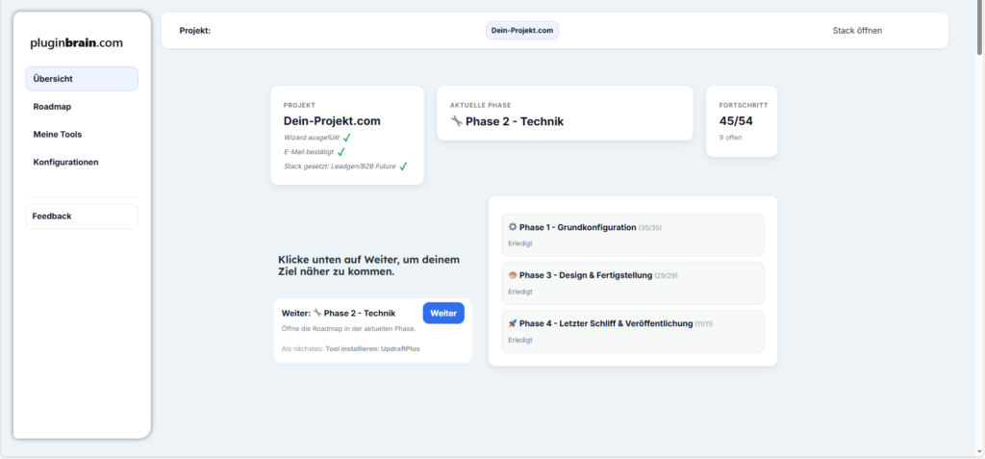Screen dimensions: 985x459
Task: Expand Phase 4 - Letzter Schliff & Veröffentlichung
Action: pos(632,331)
